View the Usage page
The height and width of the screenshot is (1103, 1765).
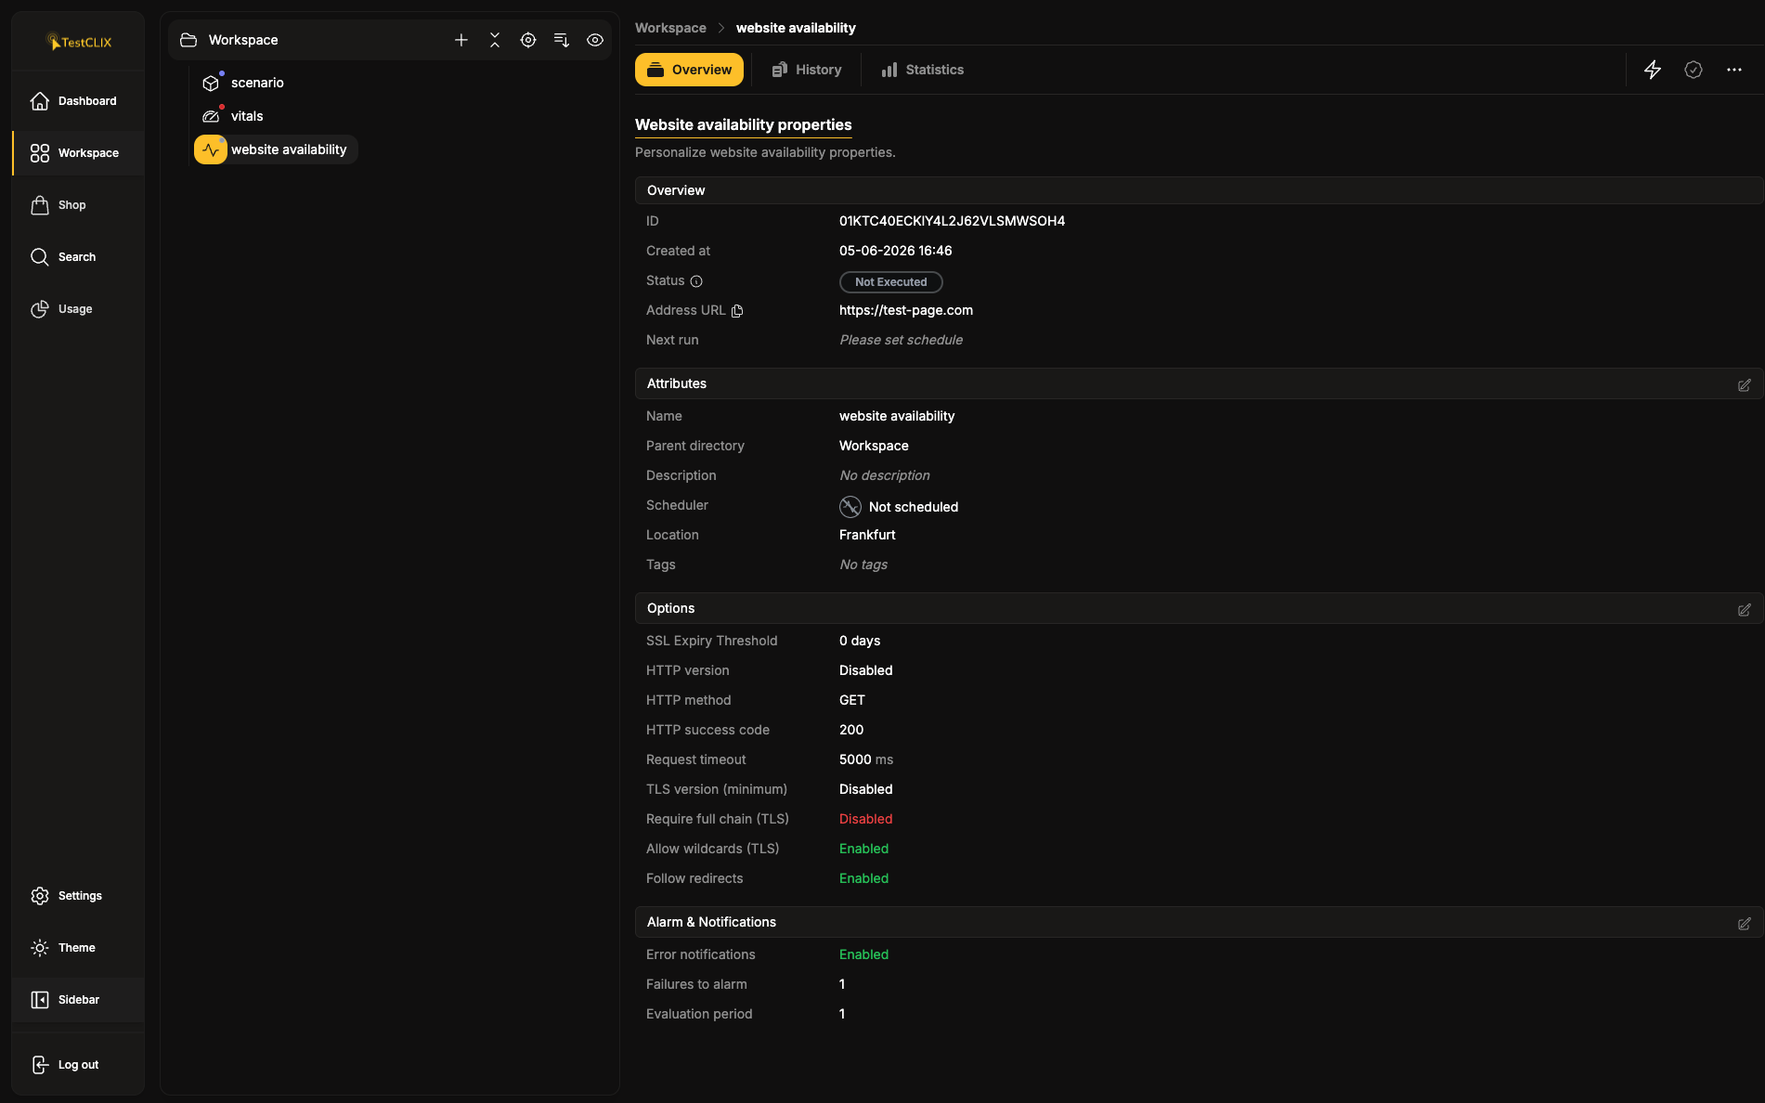tap(78, 309)
